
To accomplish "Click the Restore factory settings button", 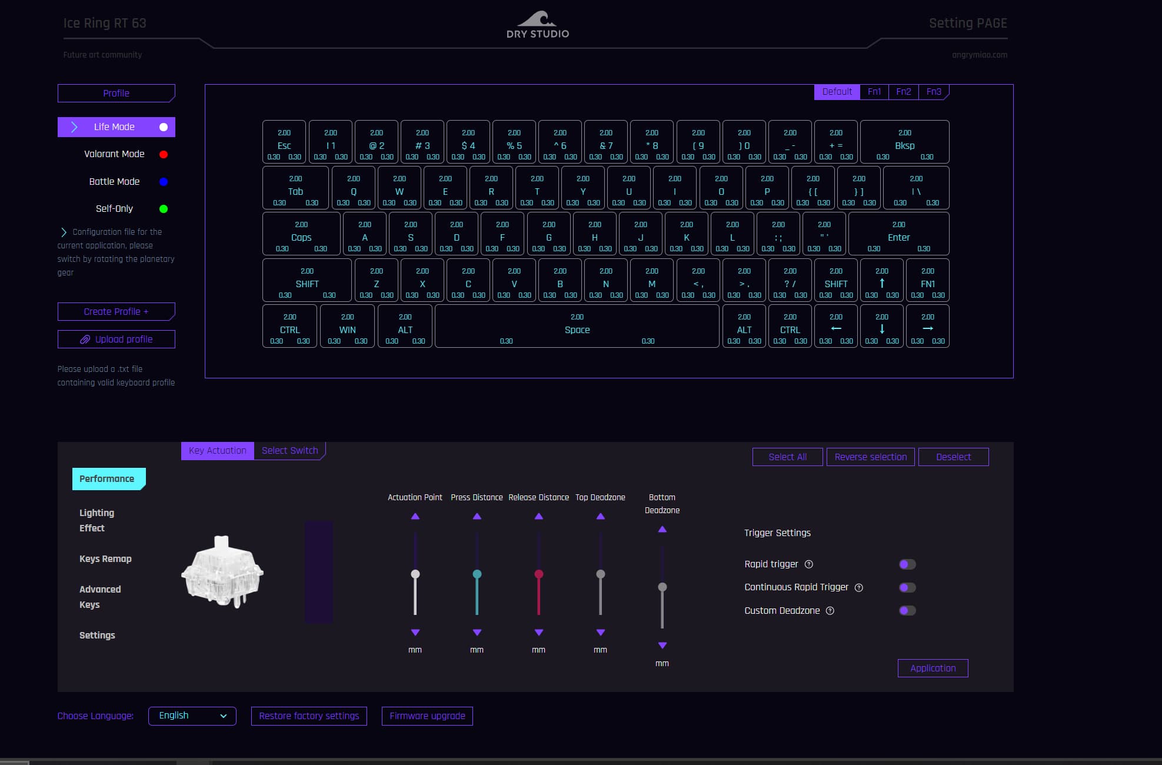I will tap(309, 716).
